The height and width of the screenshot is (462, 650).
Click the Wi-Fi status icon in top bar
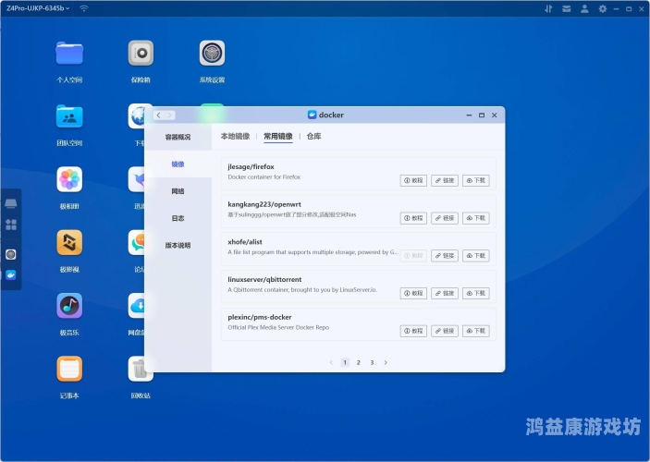point(84,8)
